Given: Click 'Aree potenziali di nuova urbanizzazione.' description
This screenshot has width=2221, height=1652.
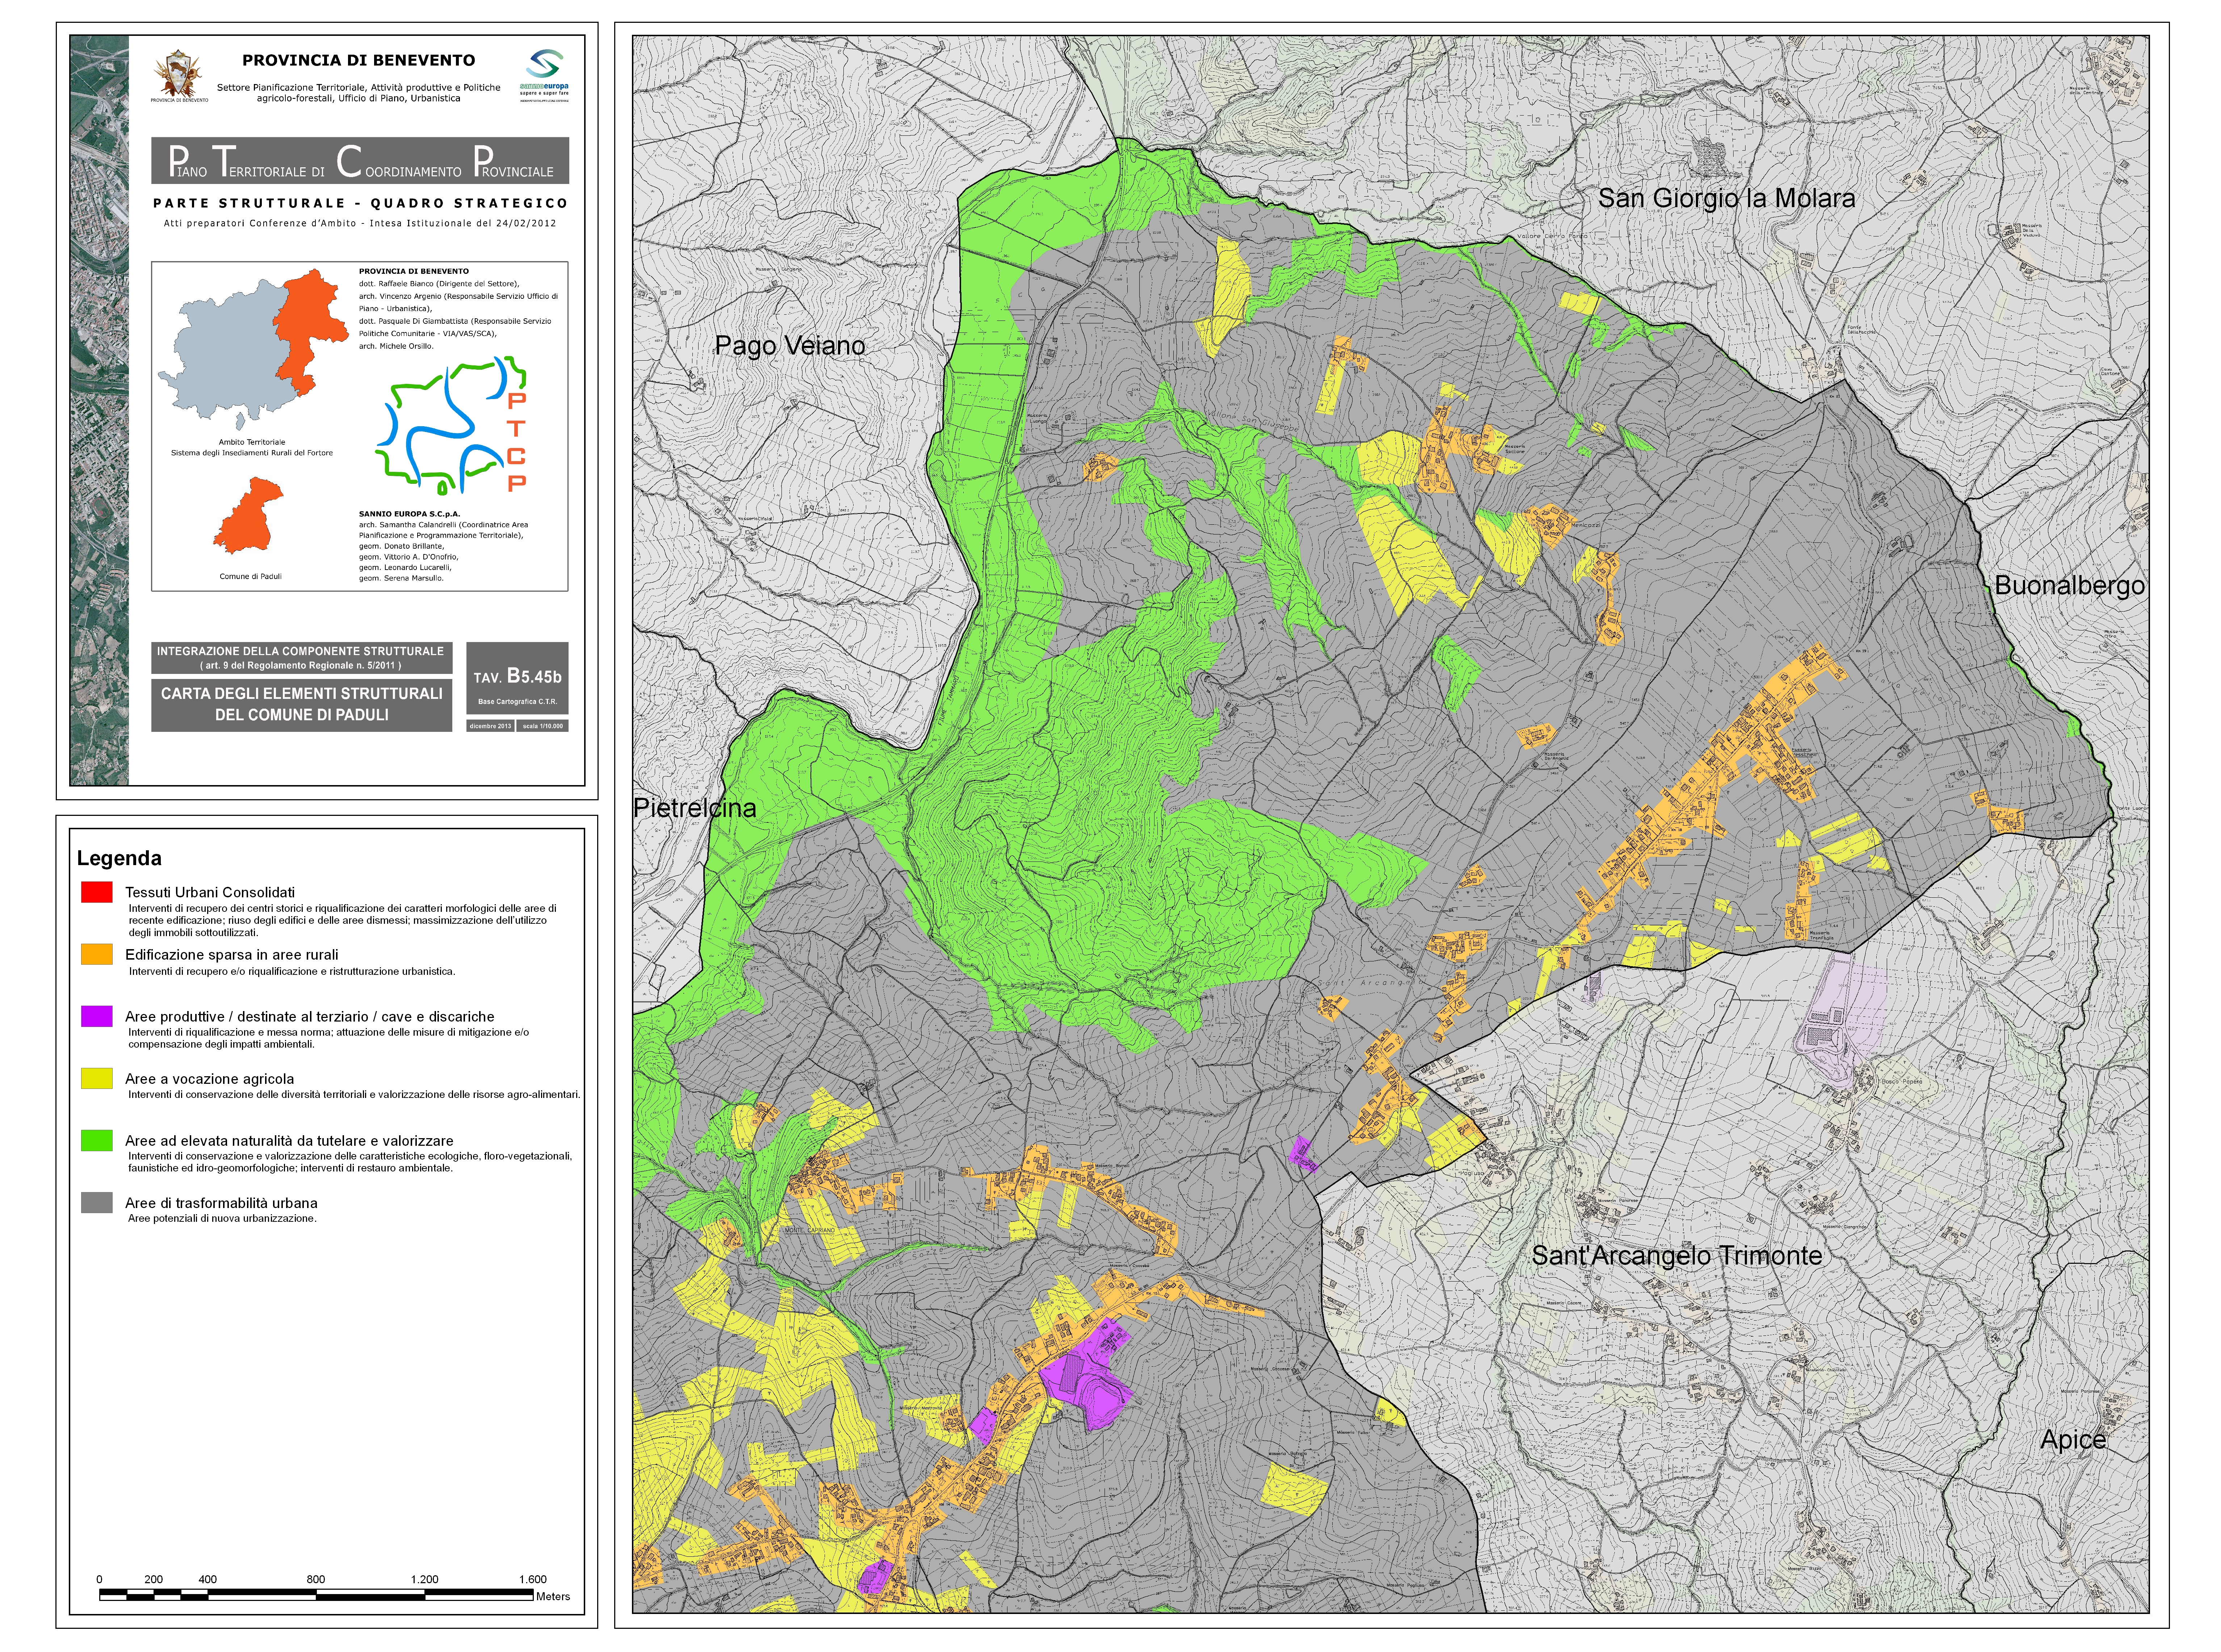Looking at the screenshot, I should coord(222,1218).
